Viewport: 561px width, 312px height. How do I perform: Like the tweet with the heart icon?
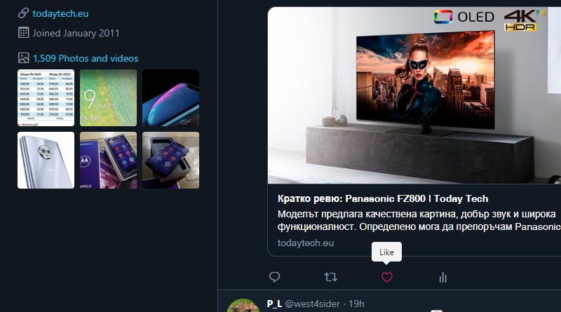coord(387,277)
